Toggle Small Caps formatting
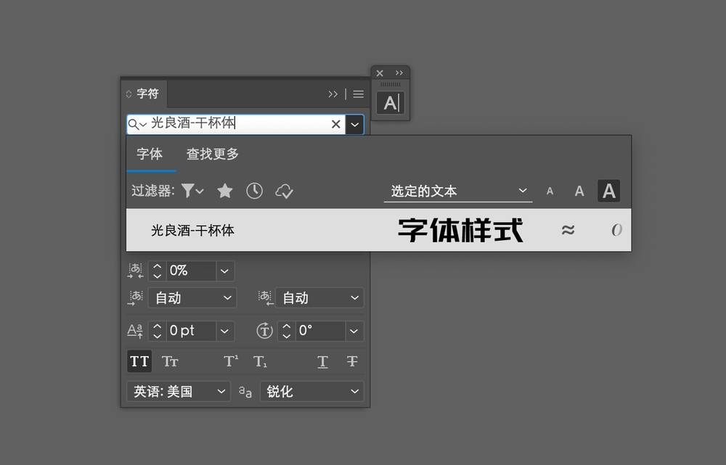Image resolution: width=726 pixels, height=465 pixels. (170, 361)
